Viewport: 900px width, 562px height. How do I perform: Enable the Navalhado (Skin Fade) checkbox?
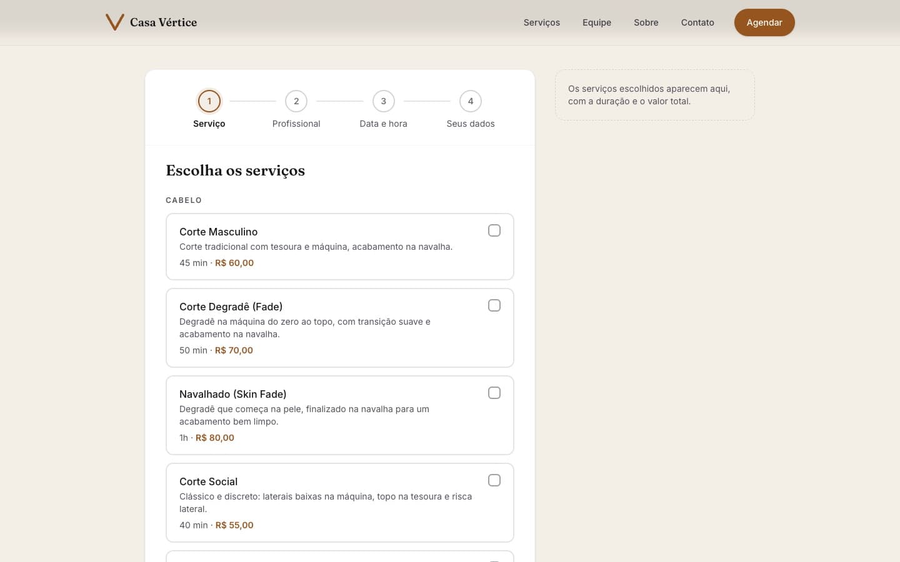(x=494, y=393)
